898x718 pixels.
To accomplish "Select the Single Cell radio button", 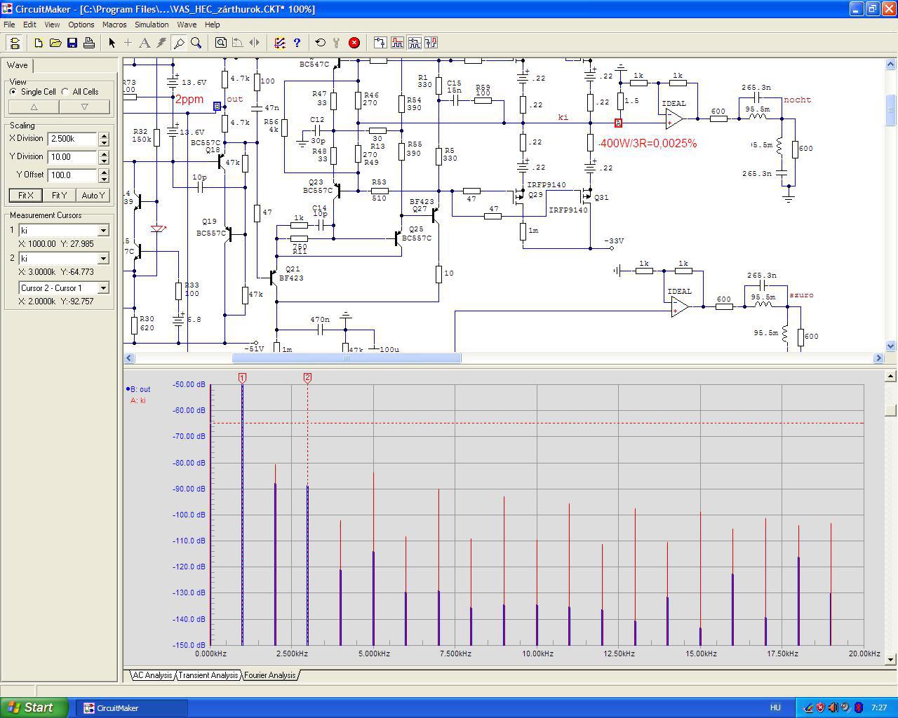I will (13, 92).
